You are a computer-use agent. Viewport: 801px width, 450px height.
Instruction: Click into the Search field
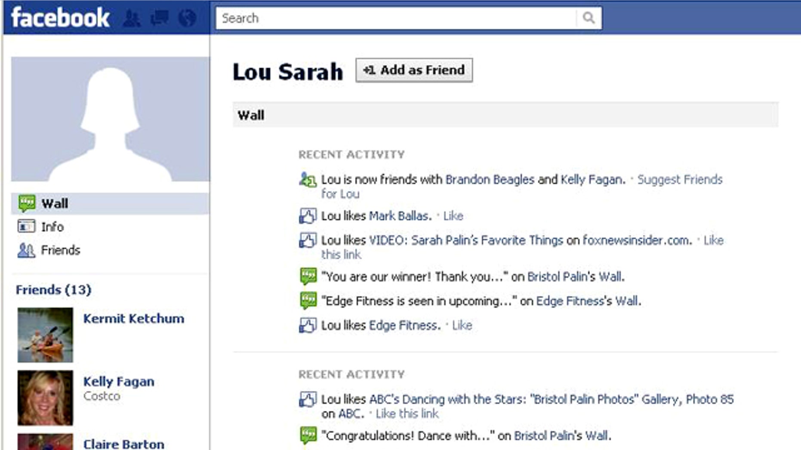tap(396, 18)
